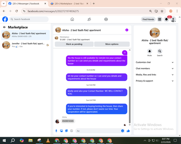This screenshot has width=181, height=144.
Task: Open Alisha's large profile picture in sidebar
Action: coord(155,33)
